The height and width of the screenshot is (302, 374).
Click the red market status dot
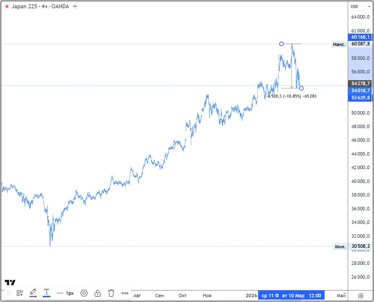(x=7, y=7)
